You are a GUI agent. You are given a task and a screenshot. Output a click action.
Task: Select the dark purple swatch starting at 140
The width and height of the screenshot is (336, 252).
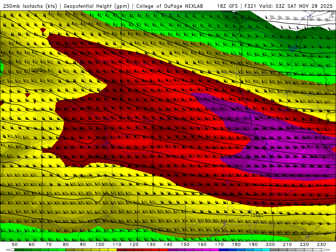[172, 250]
